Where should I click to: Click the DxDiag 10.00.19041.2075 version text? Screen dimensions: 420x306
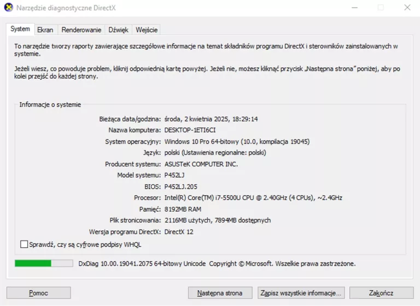pyautogui.click(x=142, y=264)
